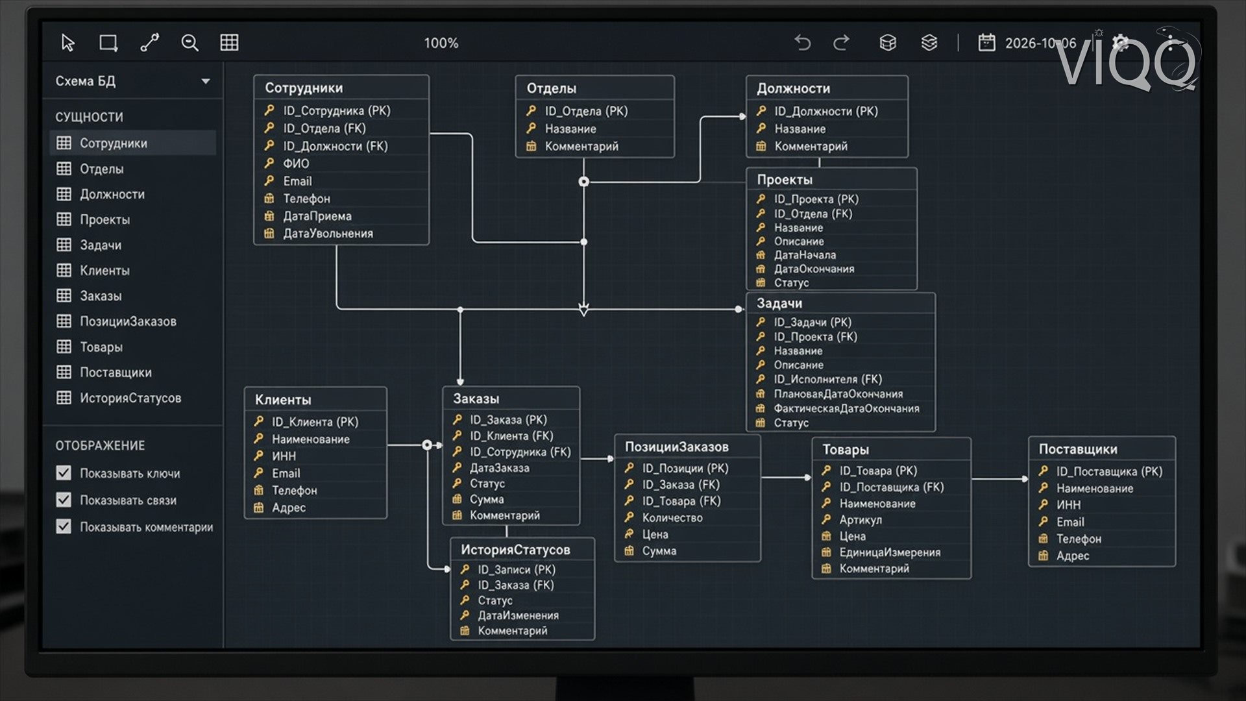Click the cube model icon
1246x701 pixels.
pyautogui.click(x=888, y=43)
